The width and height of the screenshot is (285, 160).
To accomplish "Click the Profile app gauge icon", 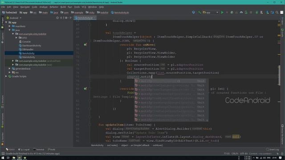I will pos(241,12).
